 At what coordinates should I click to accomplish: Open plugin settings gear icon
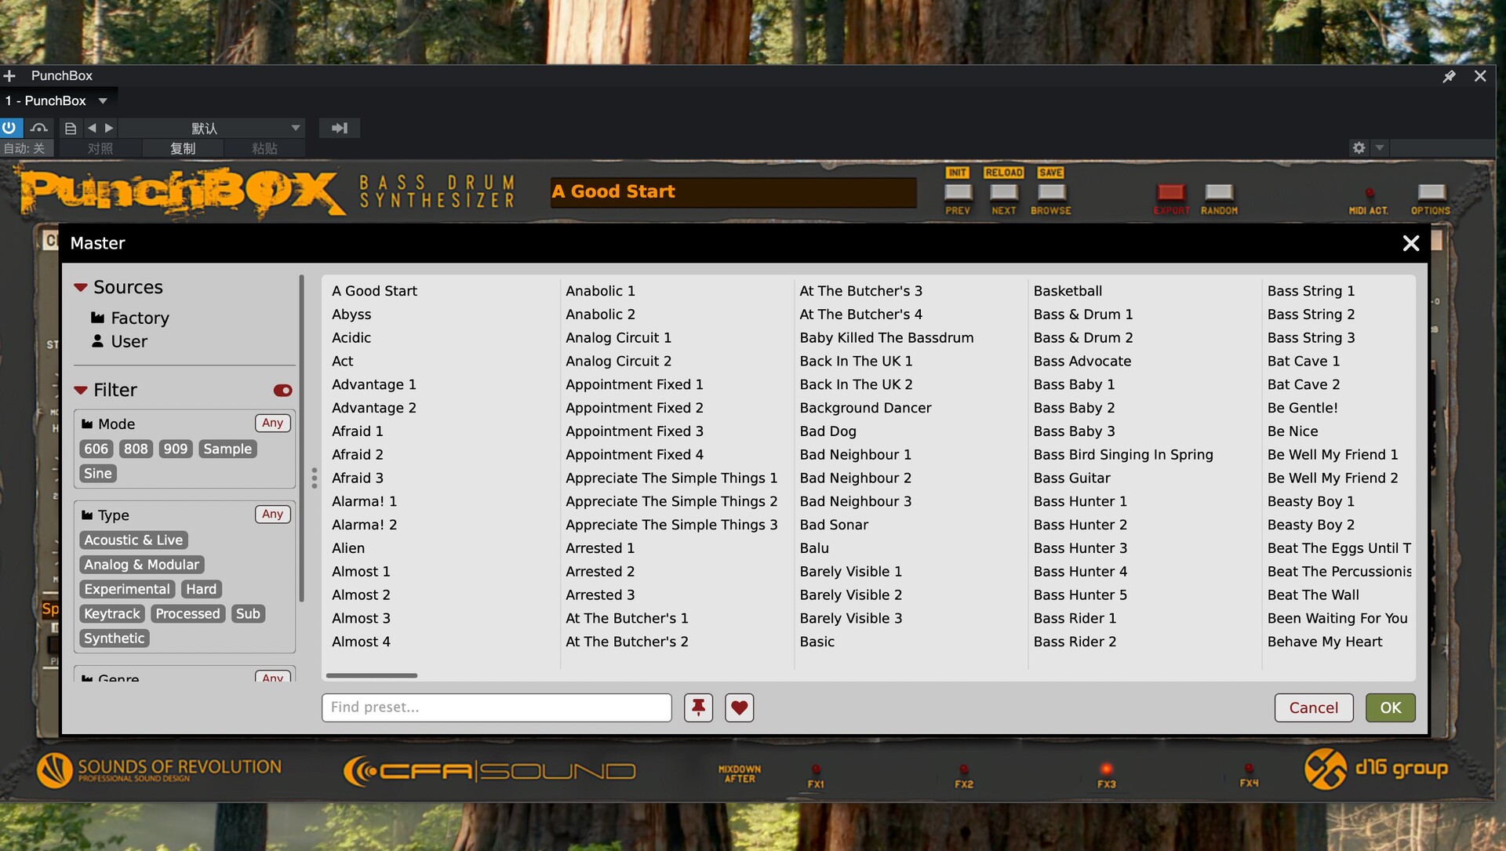point(1359,147)
